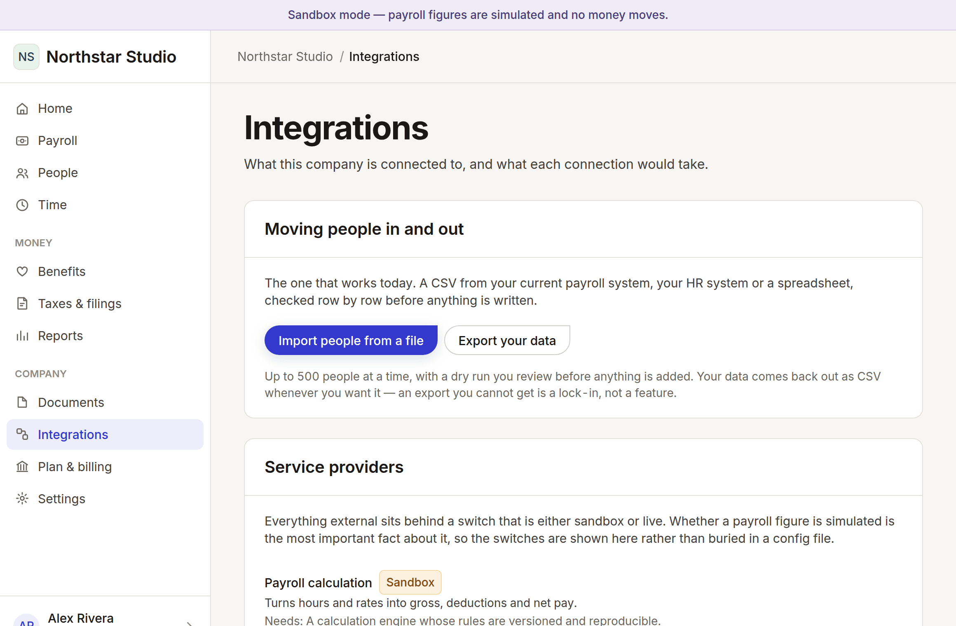This screenshot has width=956, height=626.
Task: Click Northstar Studio breadcrumb link
Action: 285,57
